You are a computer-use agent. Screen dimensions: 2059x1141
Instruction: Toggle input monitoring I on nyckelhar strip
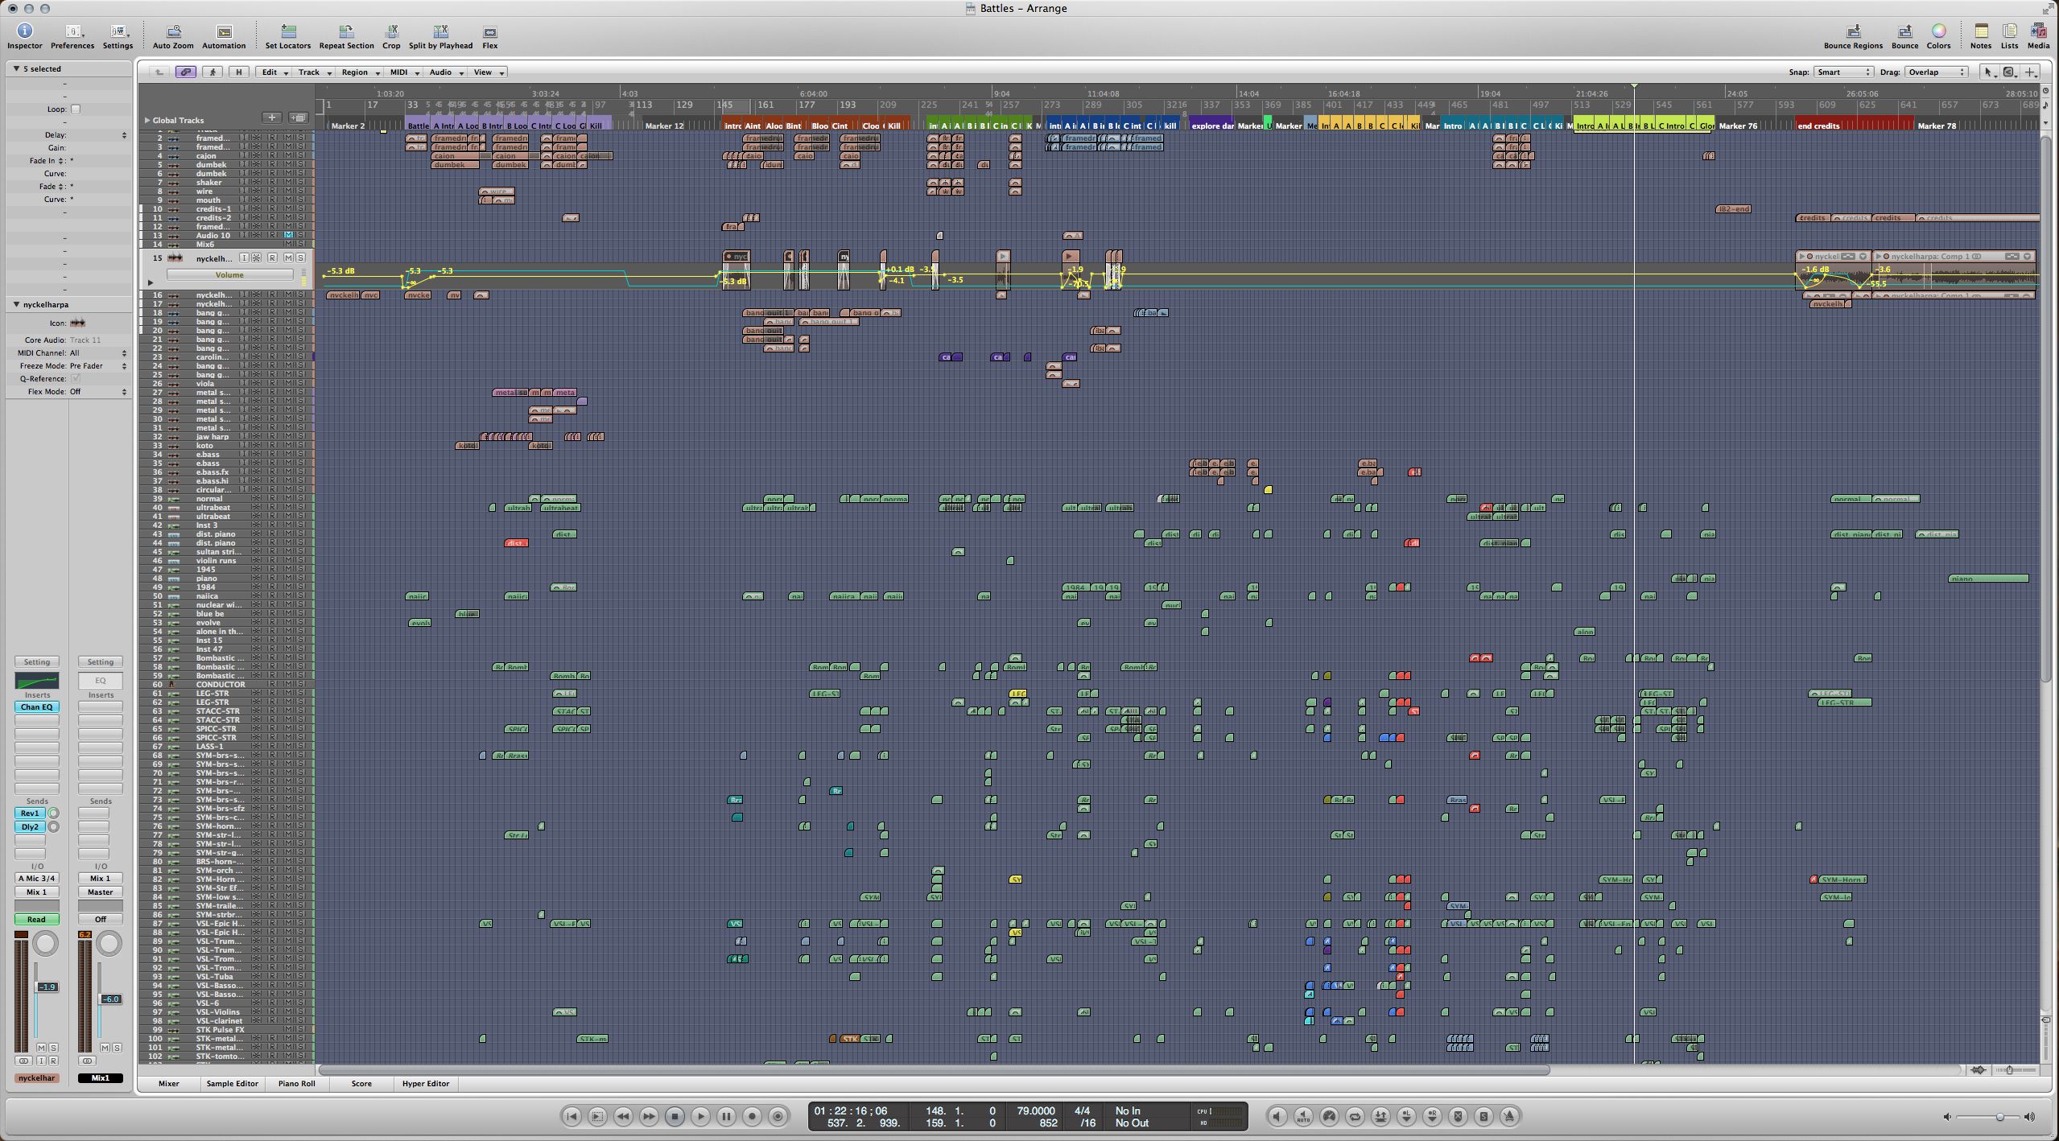[41, 1061]
